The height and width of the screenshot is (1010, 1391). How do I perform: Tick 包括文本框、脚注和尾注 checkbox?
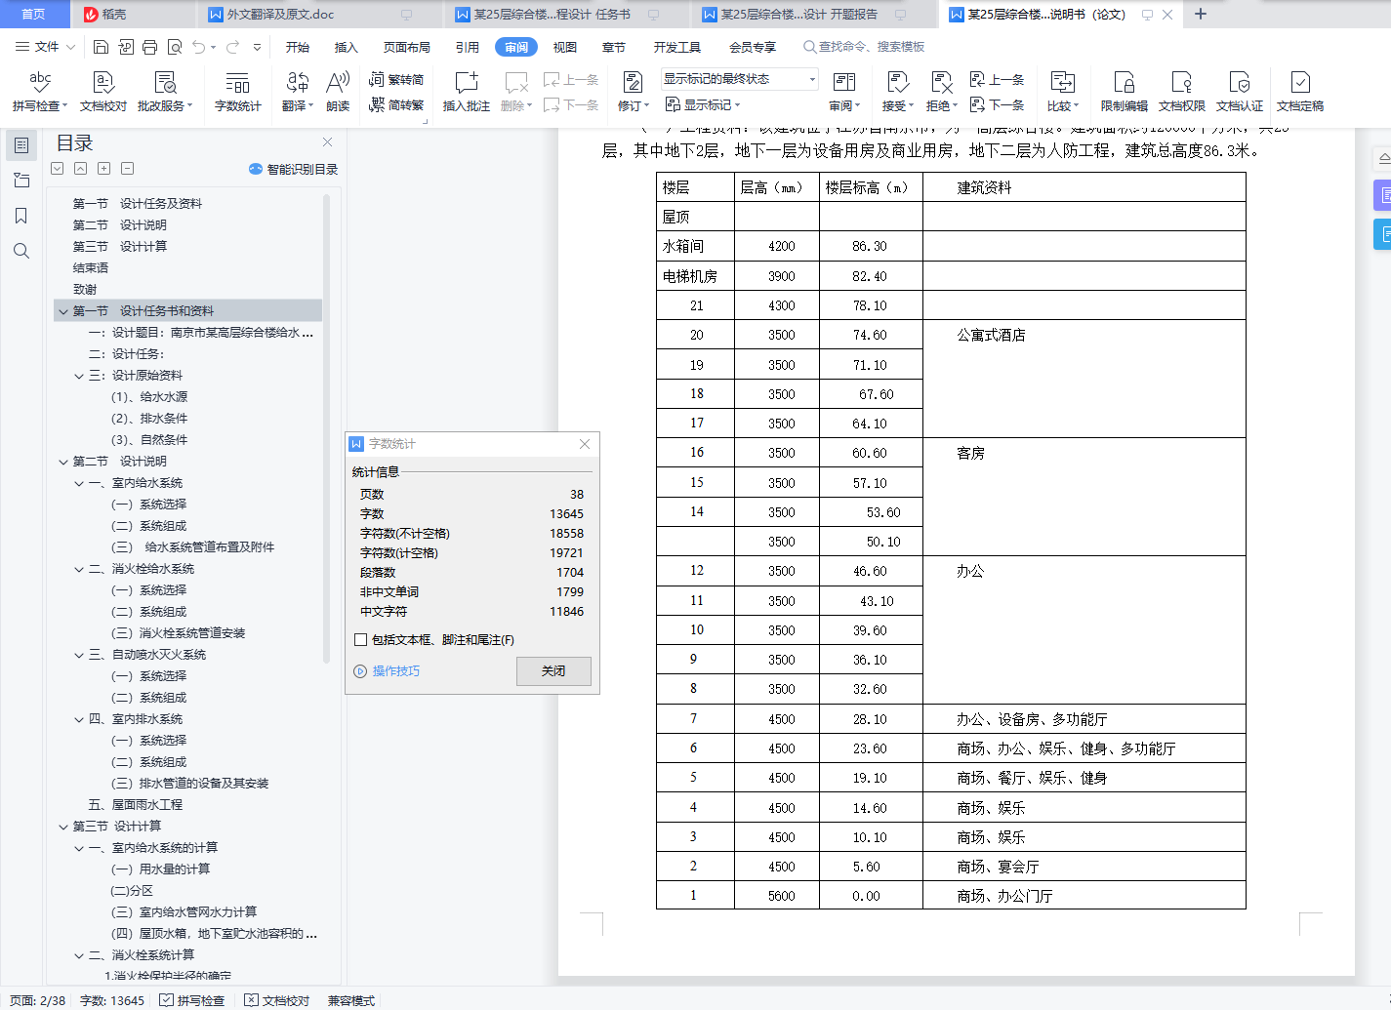click(361, 640)
